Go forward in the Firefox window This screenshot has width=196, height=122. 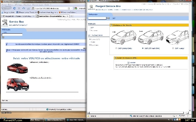click(8, 8)
